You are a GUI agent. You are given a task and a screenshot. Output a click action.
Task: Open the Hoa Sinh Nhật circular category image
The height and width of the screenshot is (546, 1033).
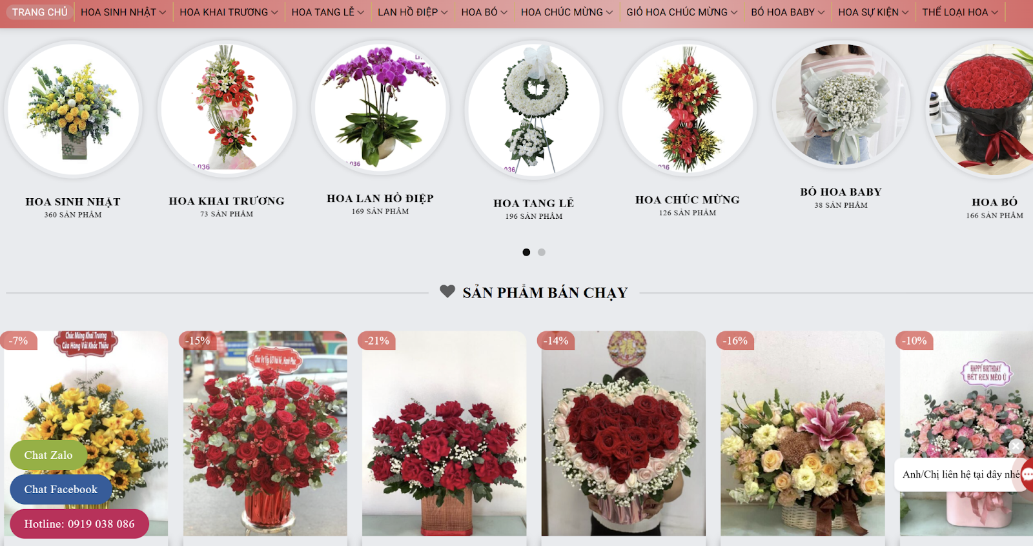pyautogui.click(x=73, y=110)
